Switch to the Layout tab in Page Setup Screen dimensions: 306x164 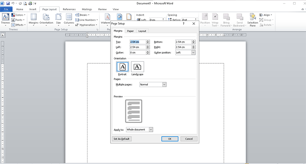tap(142, 31)
